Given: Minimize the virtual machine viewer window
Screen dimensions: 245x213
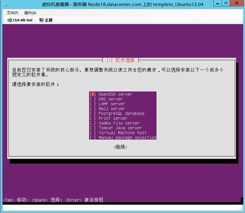Looking at the screenshot, I should tap(218, 3).
